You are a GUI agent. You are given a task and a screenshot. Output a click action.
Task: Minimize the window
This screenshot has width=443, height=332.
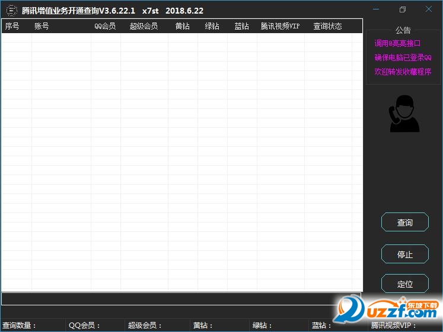pyautogui.click(x=376, y=9)
